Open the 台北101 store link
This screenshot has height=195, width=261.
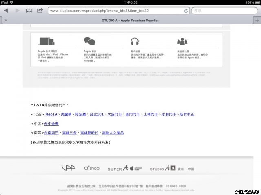click(97, 114)
